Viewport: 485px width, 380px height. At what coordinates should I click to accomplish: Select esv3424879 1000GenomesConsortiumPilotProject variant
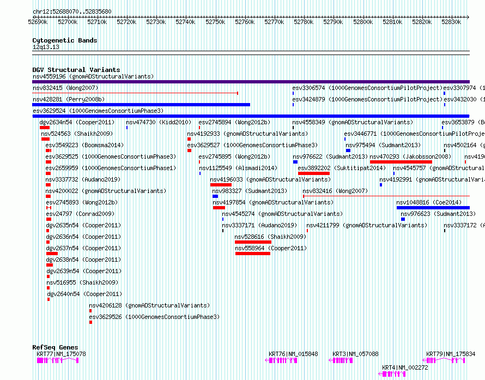tap(367, 99)
